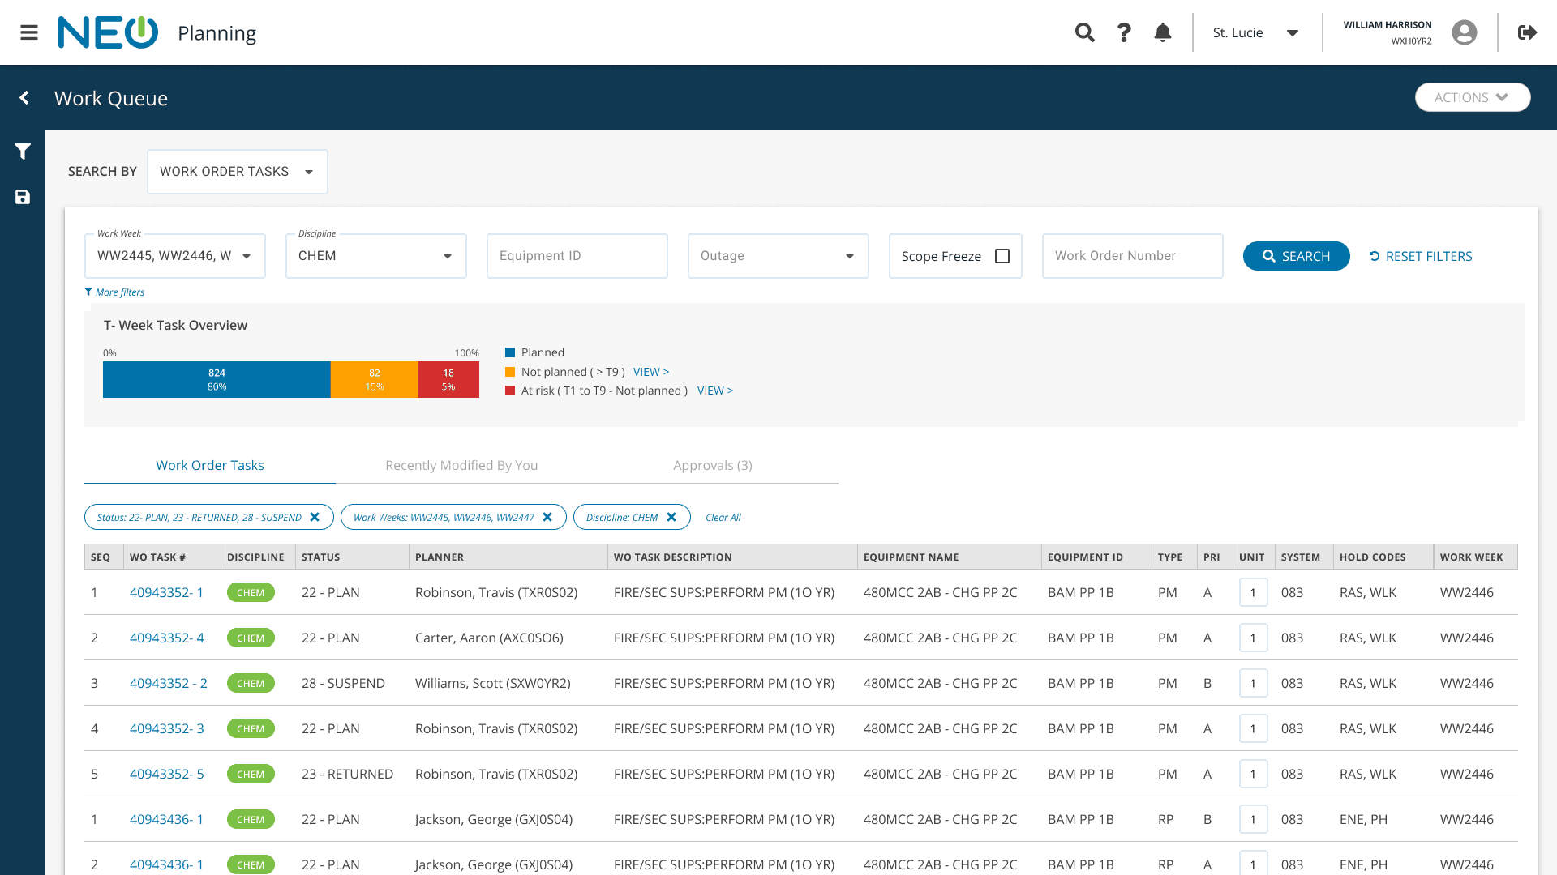Switch to Recently Modified By You tab
Screen dimensions: 1557x875
(461, 465)
